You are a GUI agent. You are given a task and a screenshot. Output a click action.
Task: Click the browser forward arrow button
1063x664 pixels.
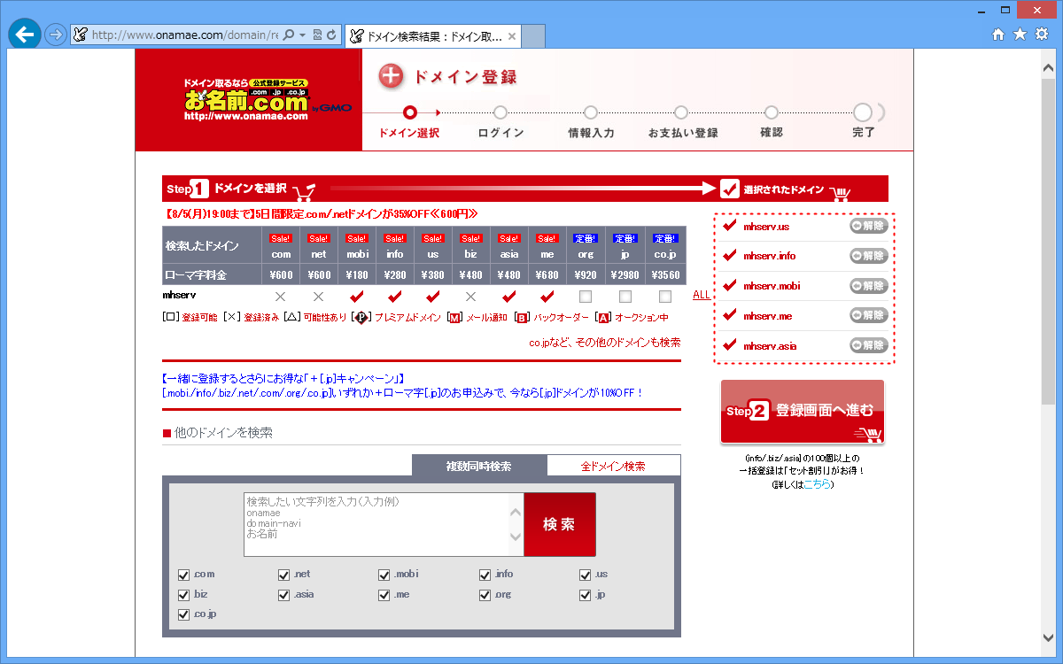(x=55, y=35)
